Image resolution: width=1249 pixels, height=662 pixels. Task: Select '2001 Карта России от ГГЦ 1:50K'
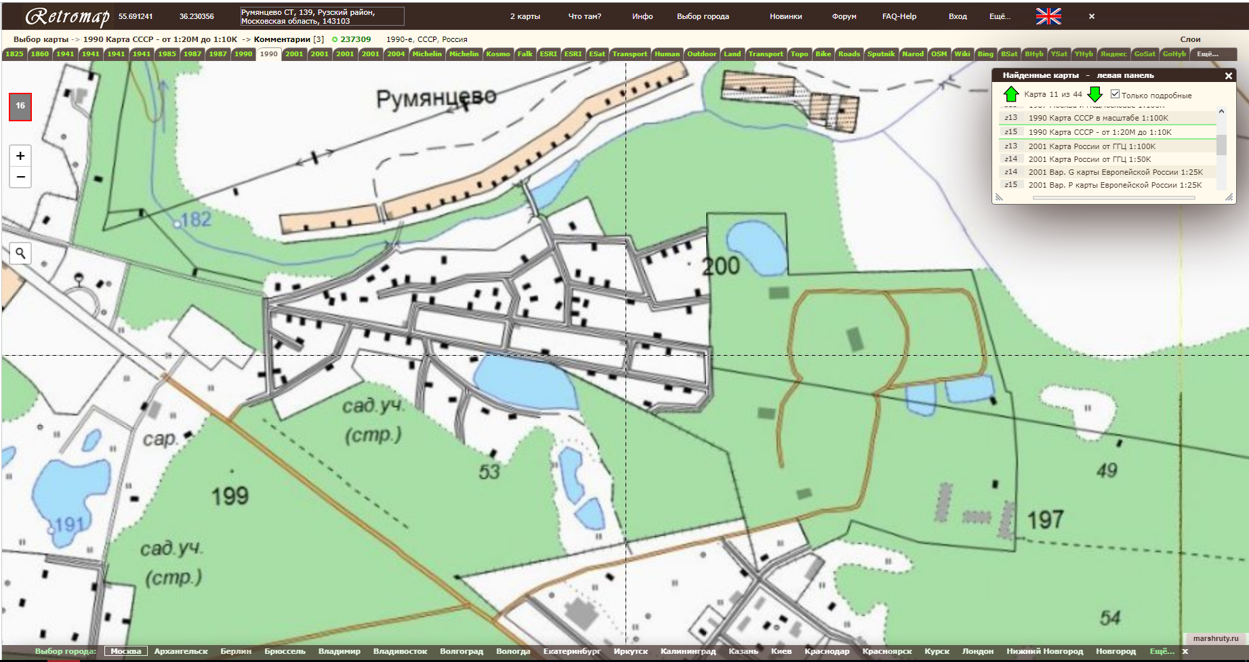click(1089, 159)
